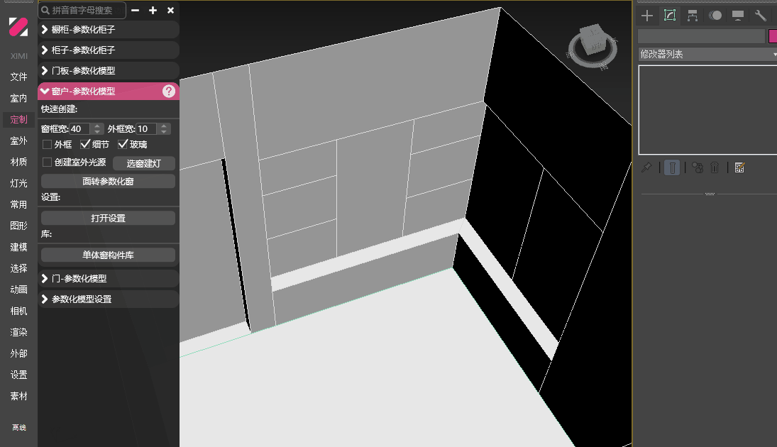This screenshot has height=447, width=777.
Task: Open the 动画 sidebar menu
Action: pos(19,290)
